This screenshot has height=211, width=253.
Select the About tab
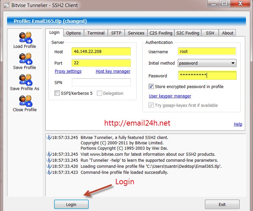[227, 33]
